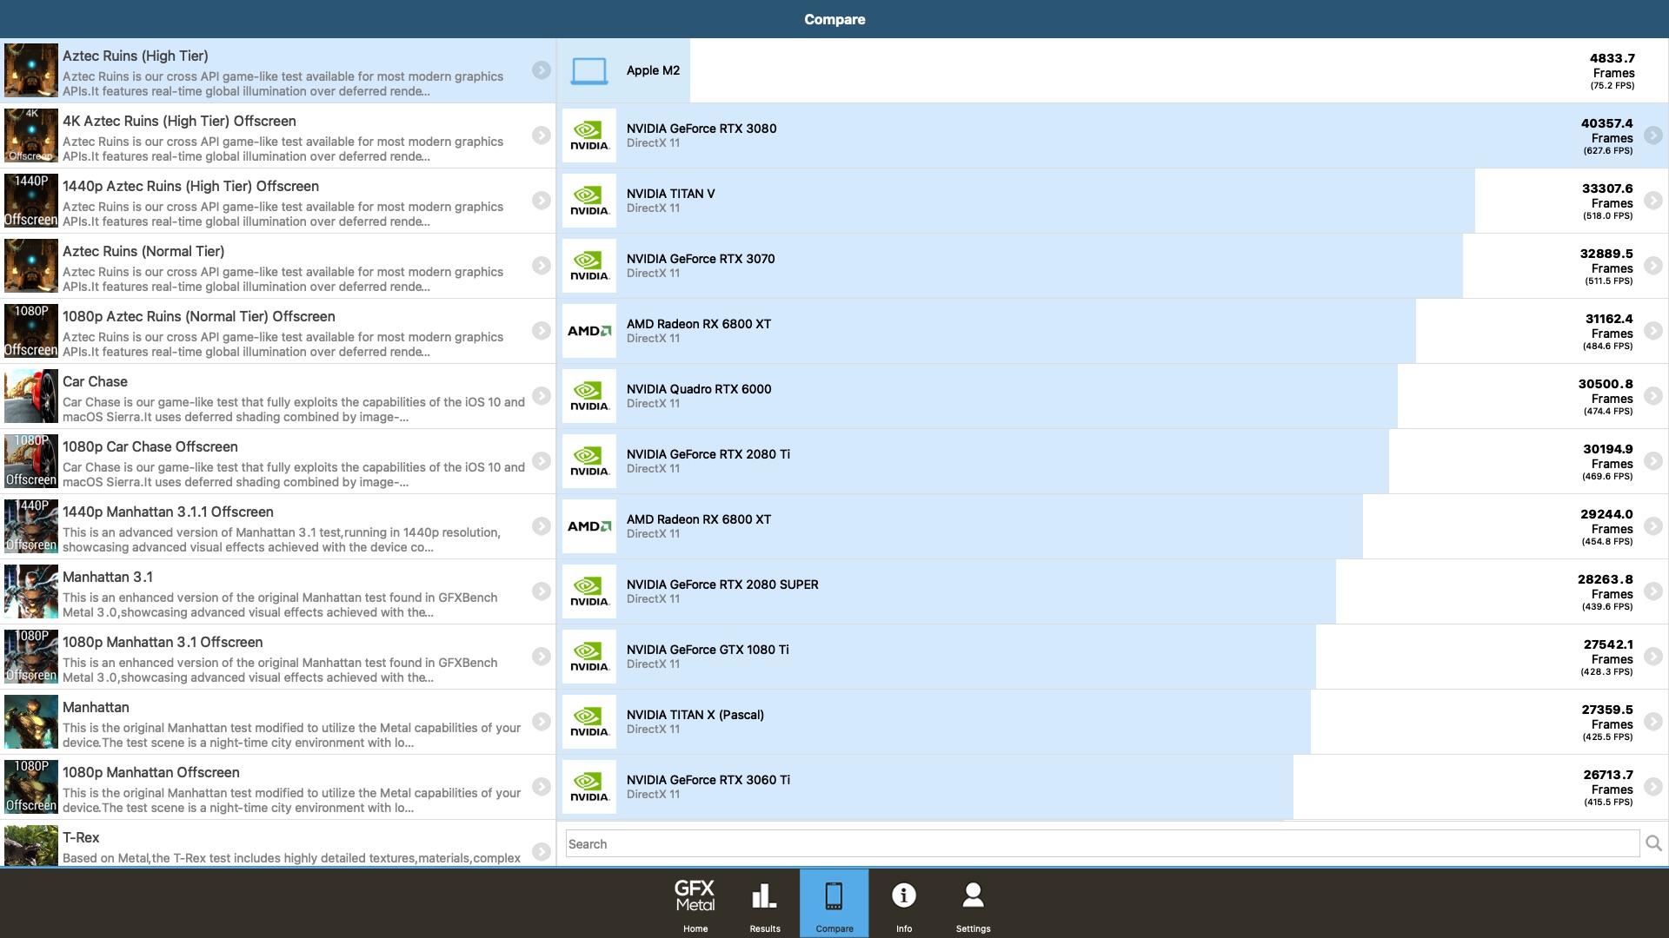Open the Car Chase test chevron

coord(541,396)
